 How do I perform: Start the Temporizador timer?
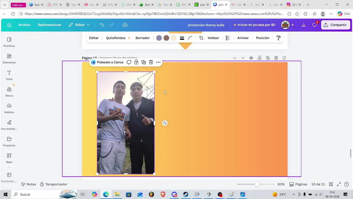(x=54, y=184)
